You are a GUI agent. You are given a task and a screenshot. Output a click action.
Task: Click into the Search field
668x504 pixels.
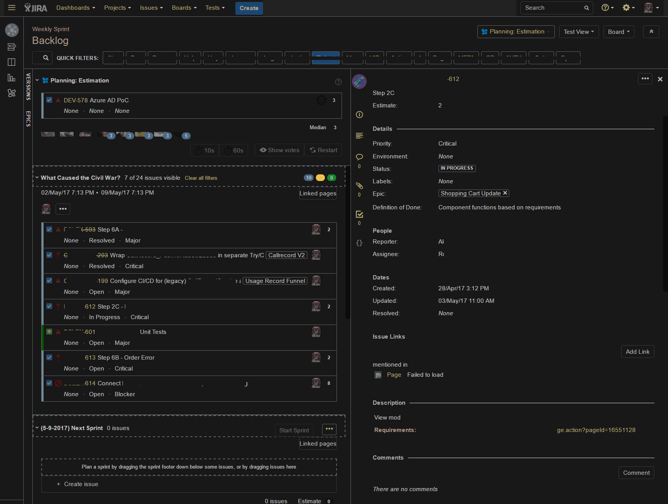552,7
